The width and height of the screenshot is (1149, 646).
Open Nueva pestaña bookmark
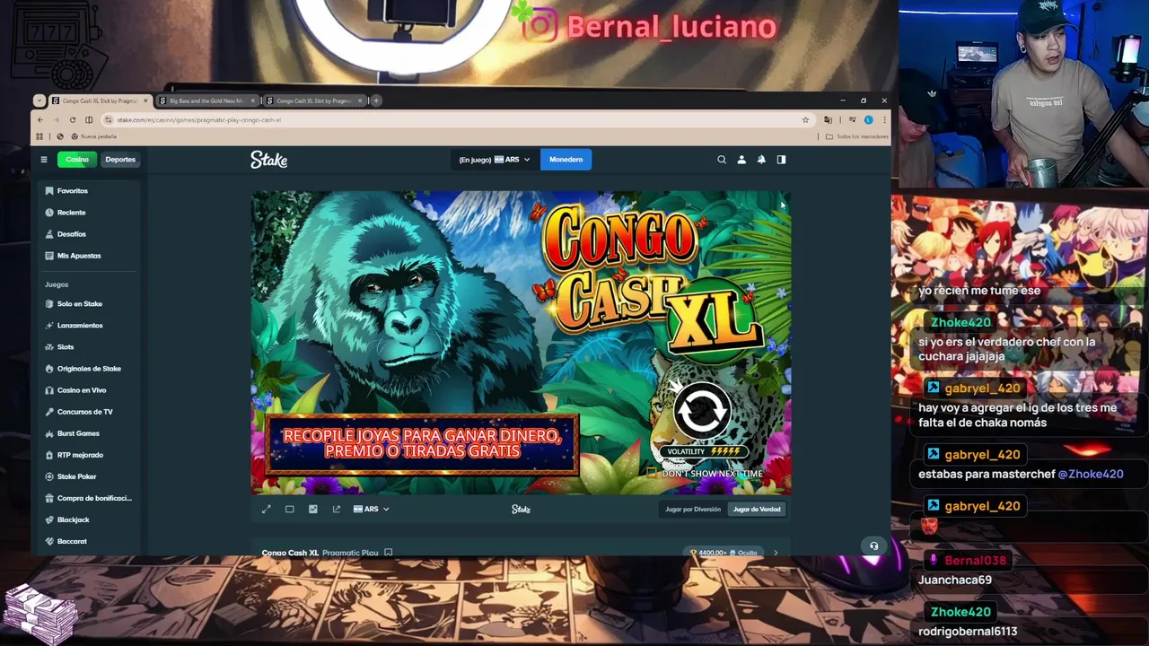tap(92, 136)
